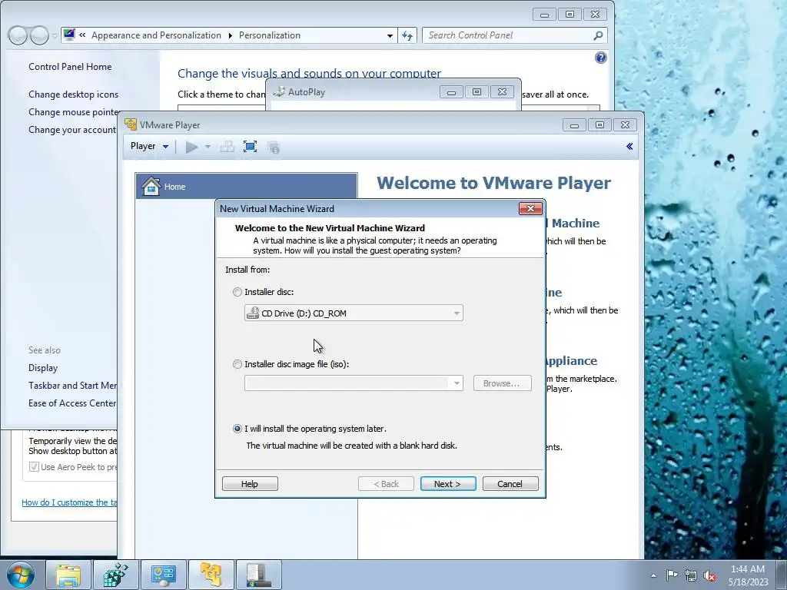Go forward in Control Panel window

(x=40, y=35)
